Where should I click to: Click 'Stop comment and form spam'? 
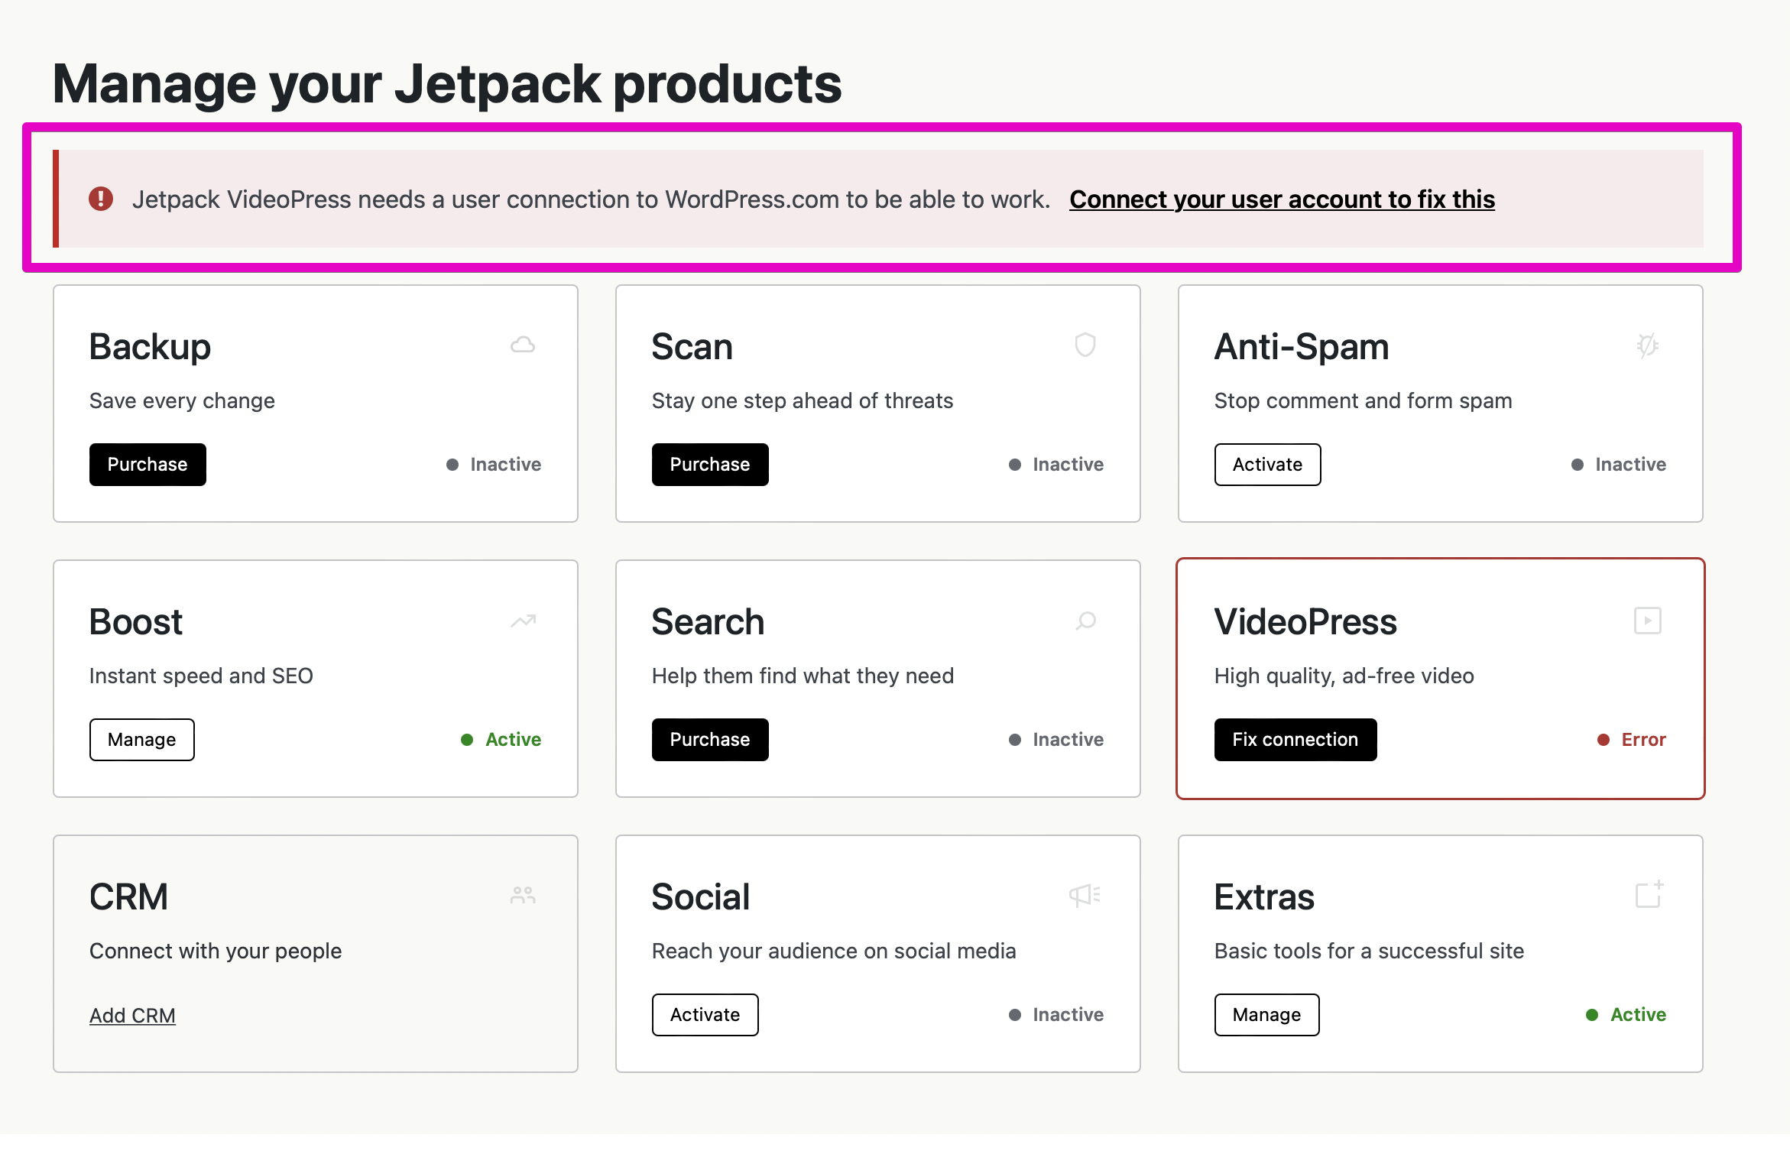(1364, 401)
